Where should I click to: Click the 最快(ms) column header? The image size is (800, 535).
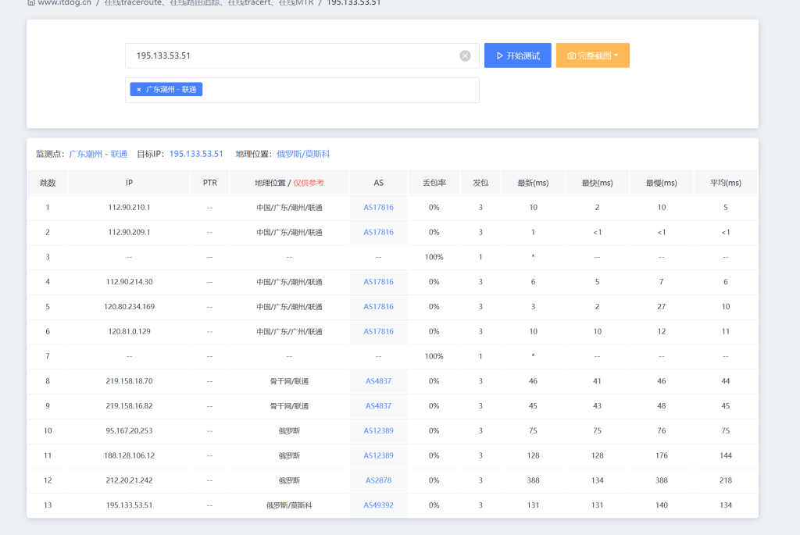click(598, 183)
